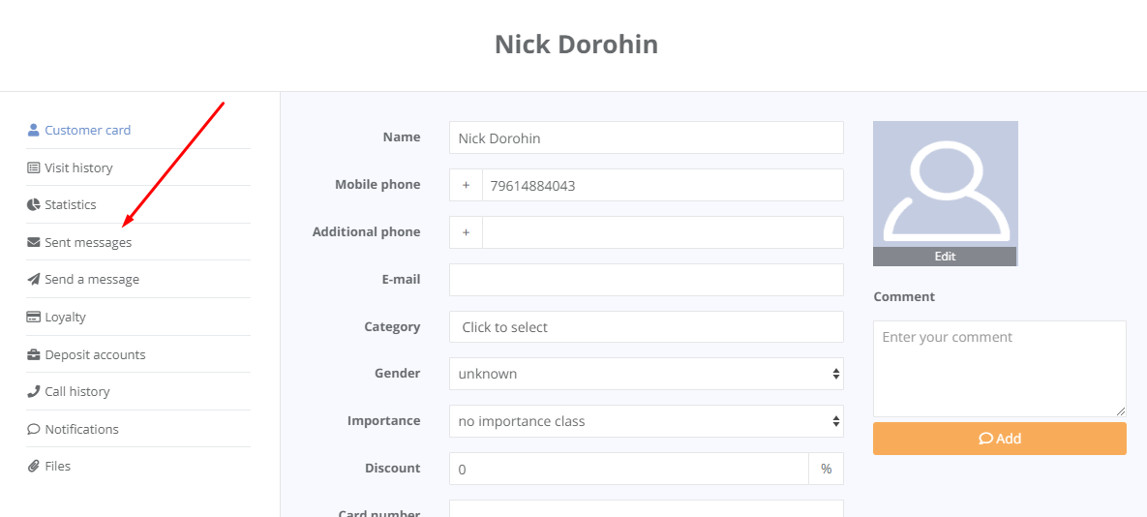Click the Sent messages envelope icon
The width and height of the screenshot is (1147, 517).
(34, 242)
